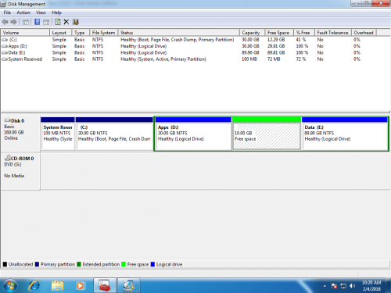Sort by the Overhead column header
Screen dimensions: 391x293
coord(364,33)
